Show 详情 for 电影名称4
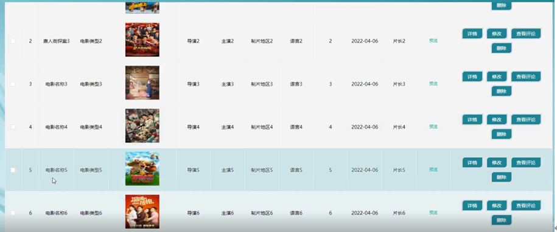557x232 pixels. point(472,120)
